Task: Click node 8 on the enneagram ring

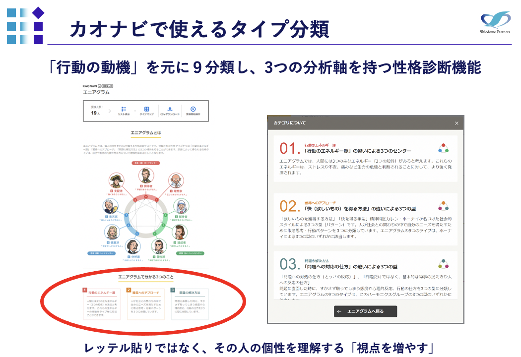Action: click(x=135, y=200)
